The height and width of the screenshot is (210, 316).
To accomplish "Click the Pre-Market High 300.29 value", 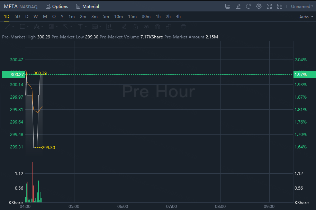I will tap(44, 37).
